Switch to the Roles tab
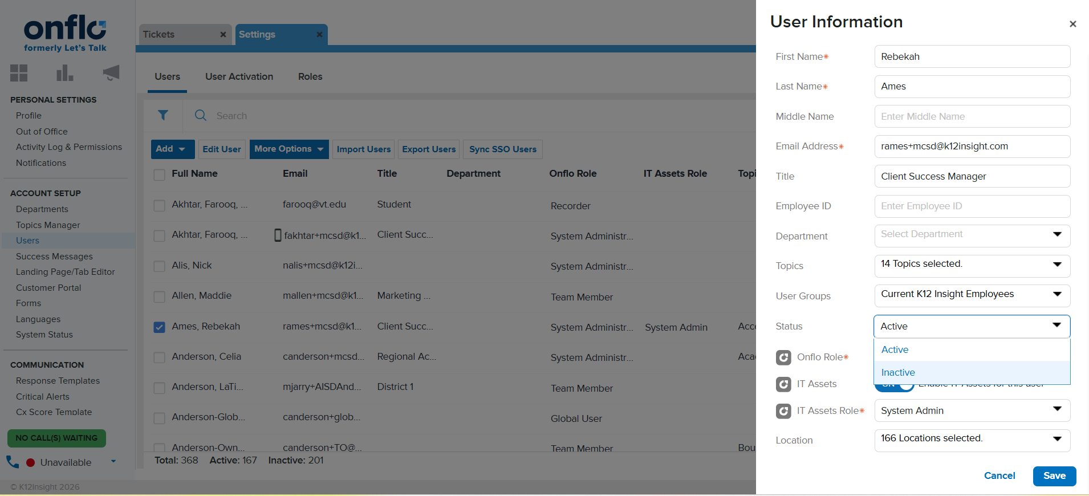This screenshot has width=1089, height=496. click(x=310, y=76)
